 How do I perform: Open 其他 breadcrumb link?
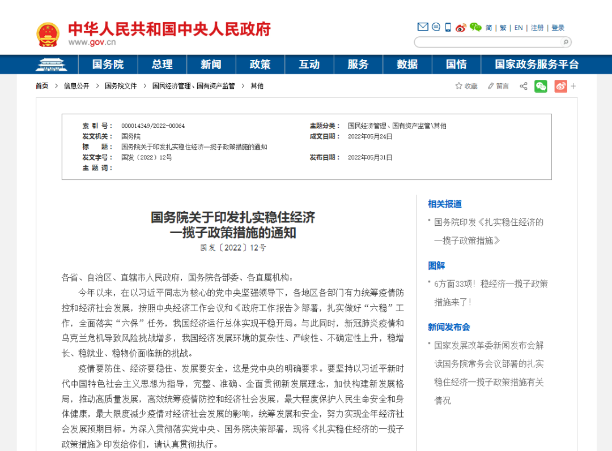point(257,86)
